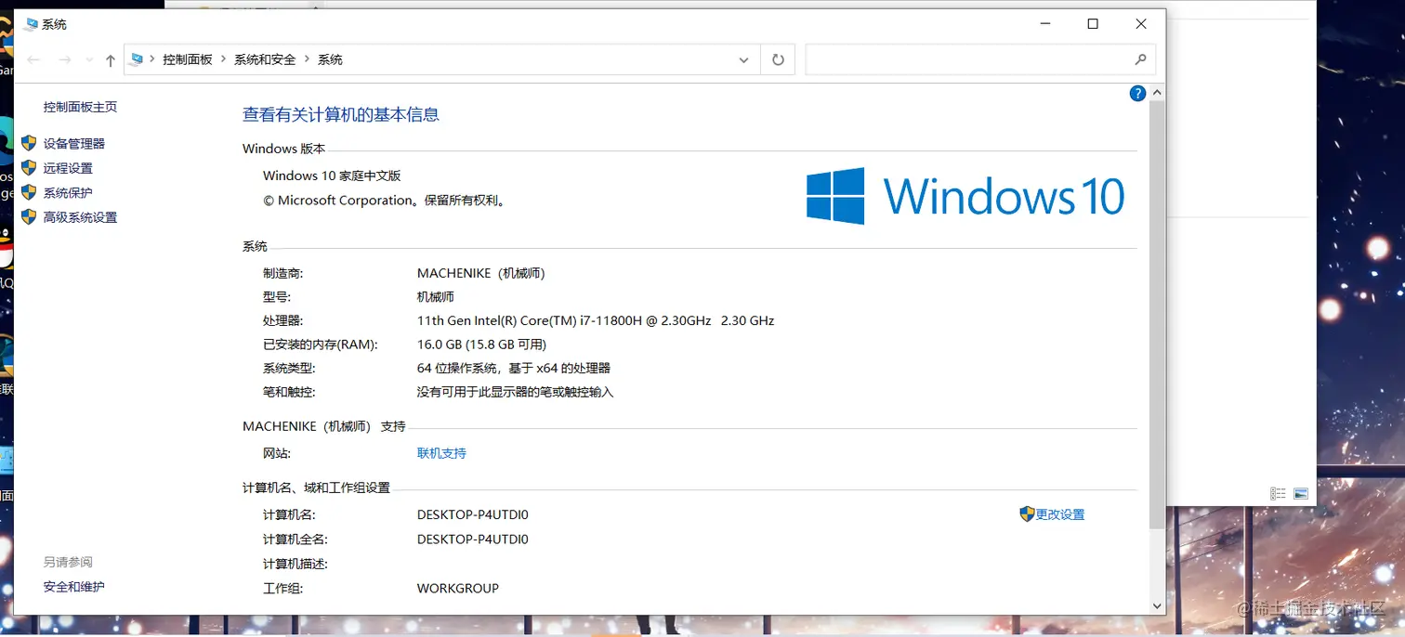Click the shield icon beside 设备管理器
This screenshot has width=1405, height=637.
point(27,143)
